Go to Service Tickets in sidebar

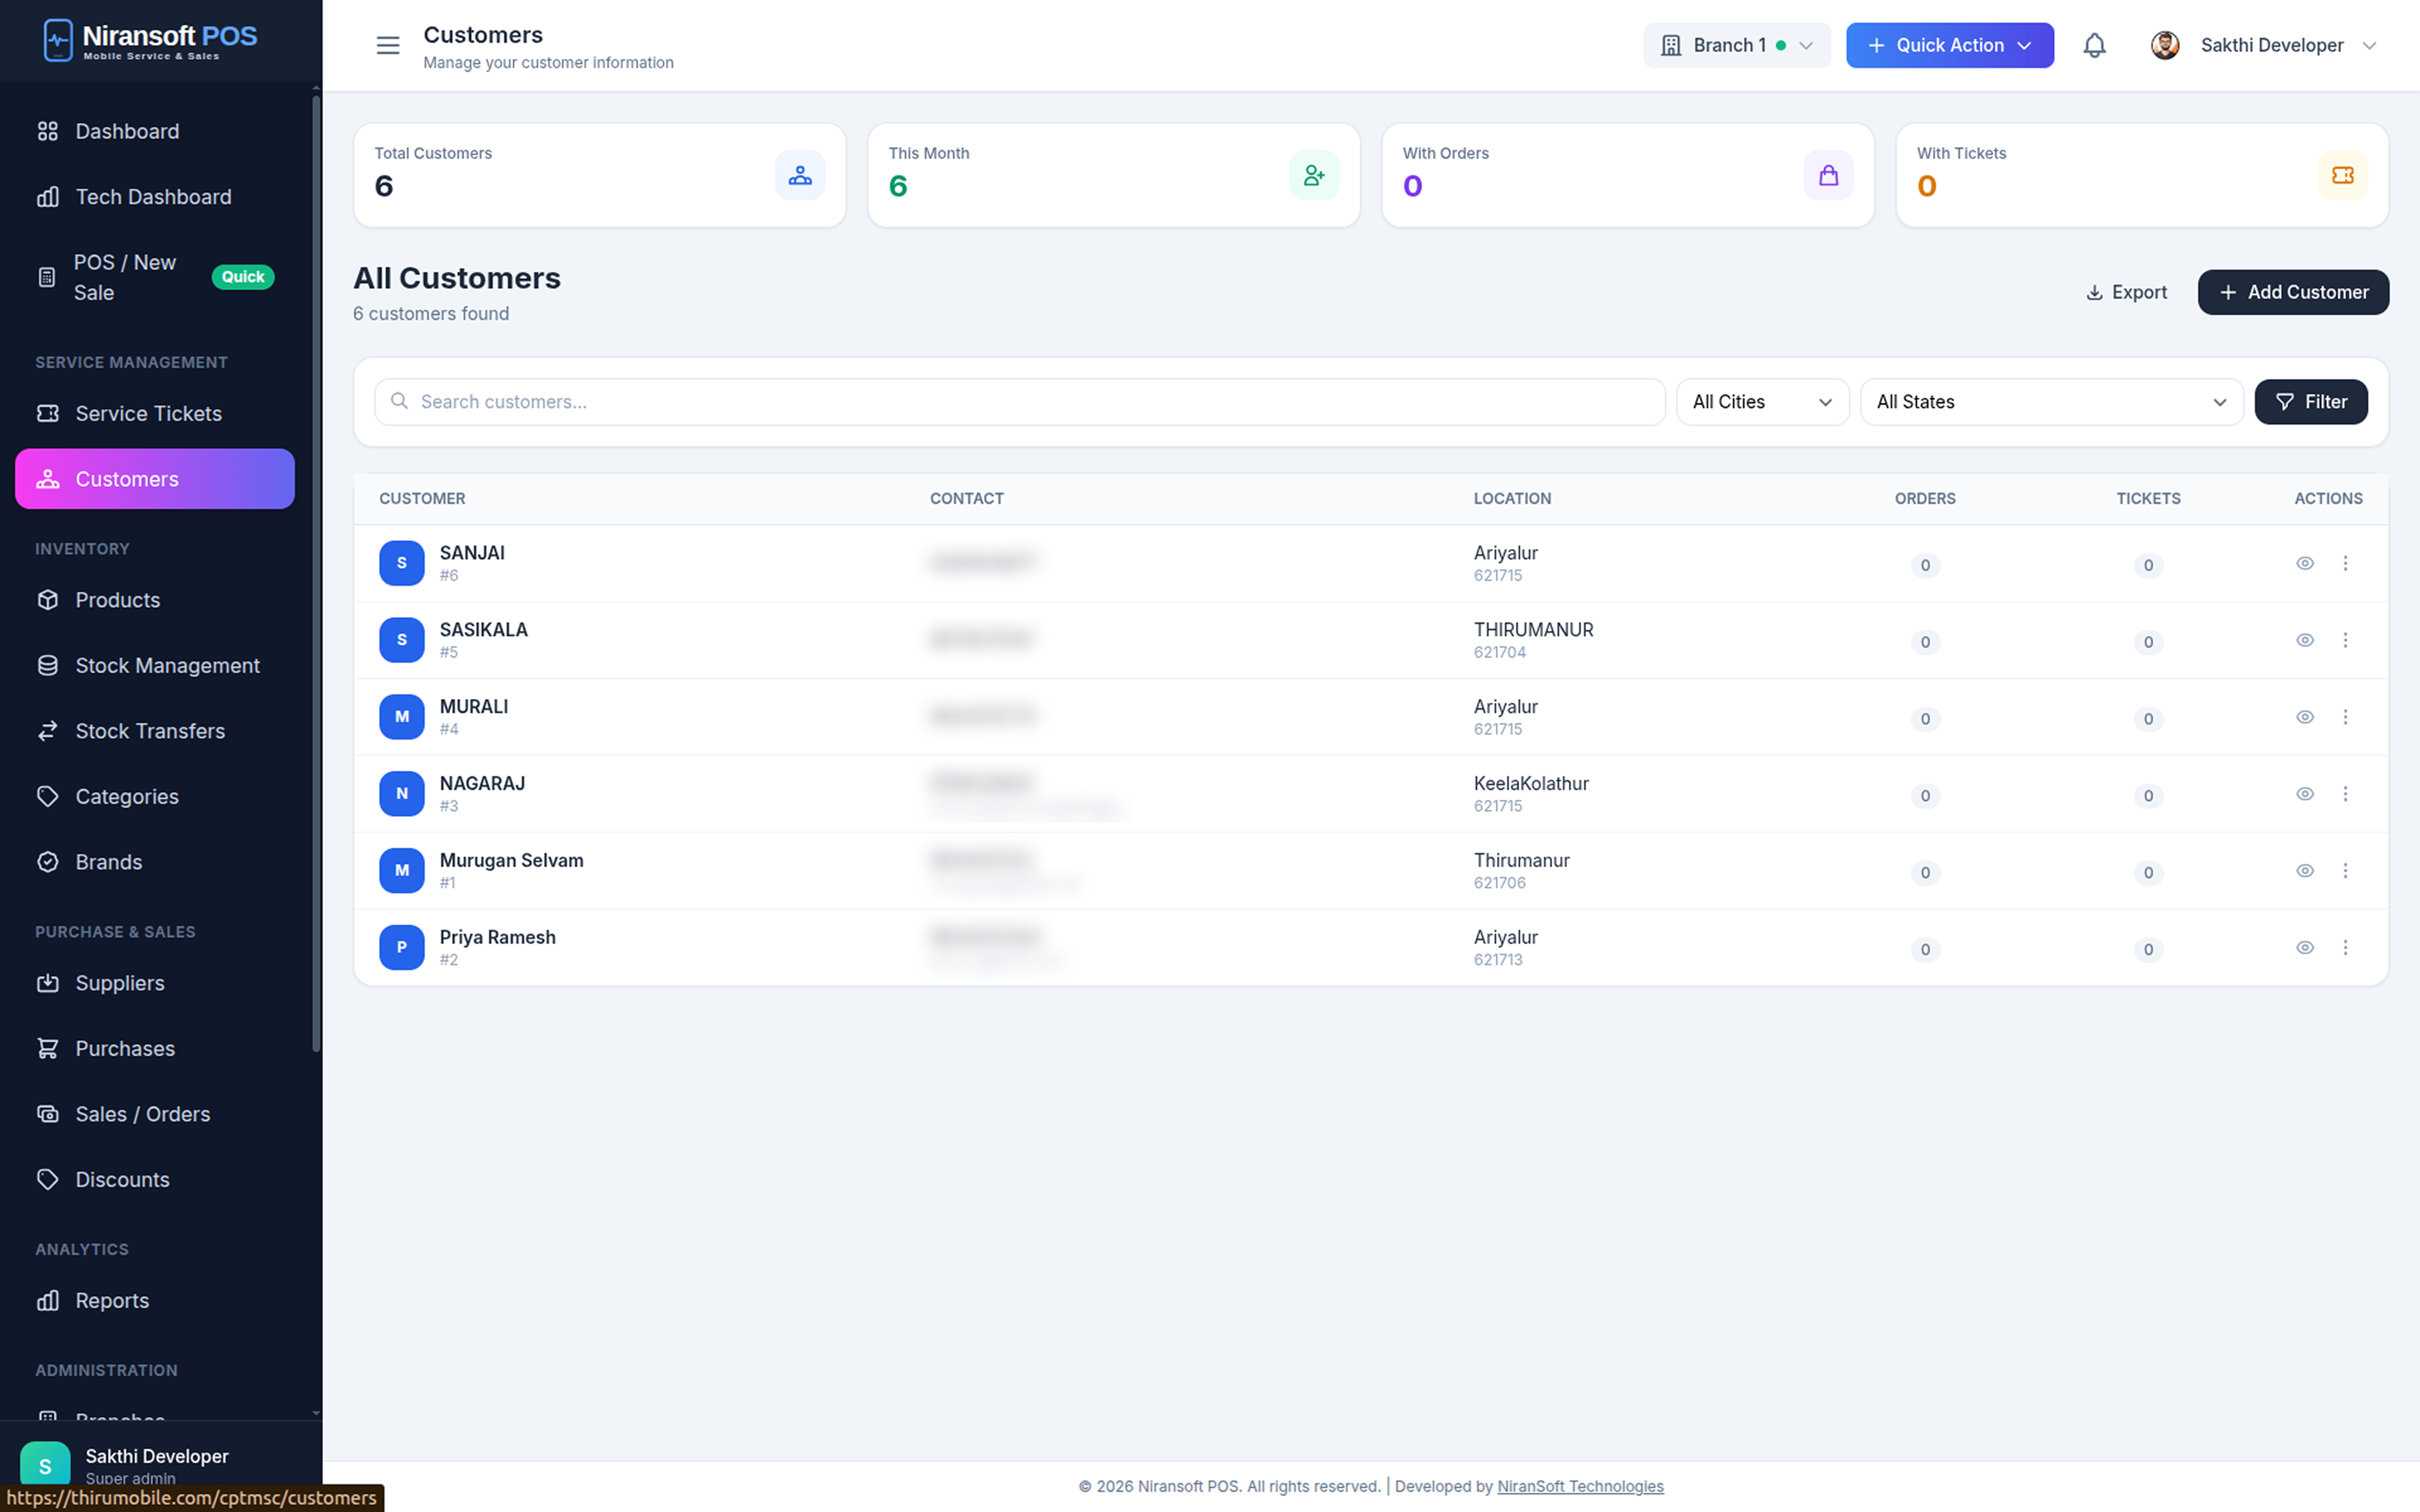[x=148, y=413]
